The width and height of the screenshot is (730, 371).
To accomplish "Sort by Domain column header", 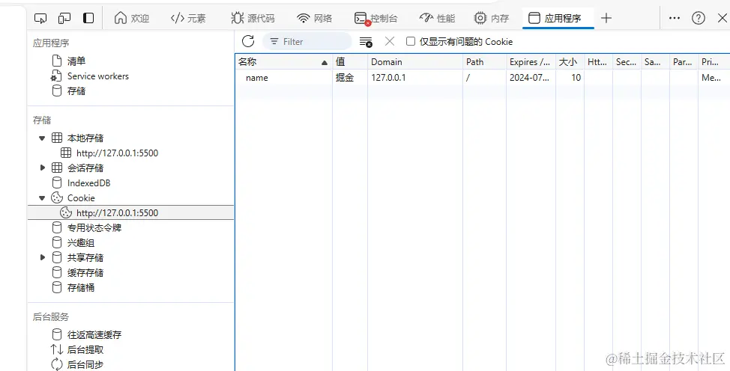I will coord(415,62).
